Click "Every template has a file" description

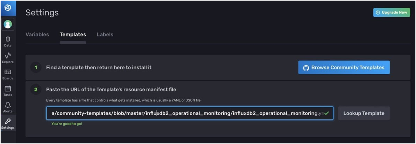point(123,100)
